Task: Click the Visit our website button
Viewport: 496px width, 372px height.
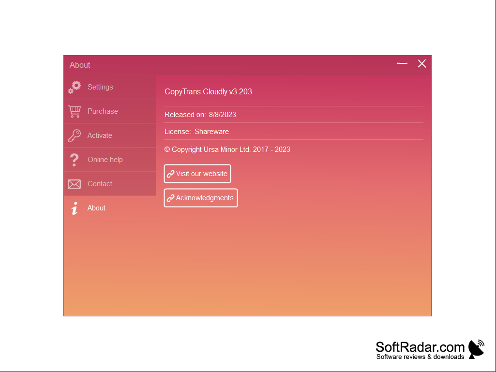Action: (x=197, y=174)
